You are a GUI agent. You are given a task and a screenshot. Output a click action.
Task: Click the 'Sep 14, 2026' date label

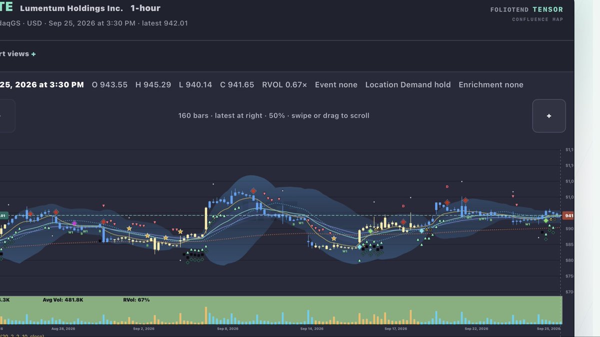click(x=311, y=329)
